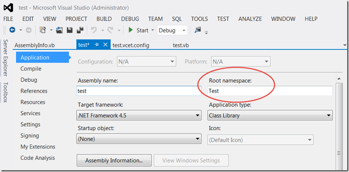Screen dimensions: 349x172
Task: Open the DEBUG menu
Action: click(130, 19)
